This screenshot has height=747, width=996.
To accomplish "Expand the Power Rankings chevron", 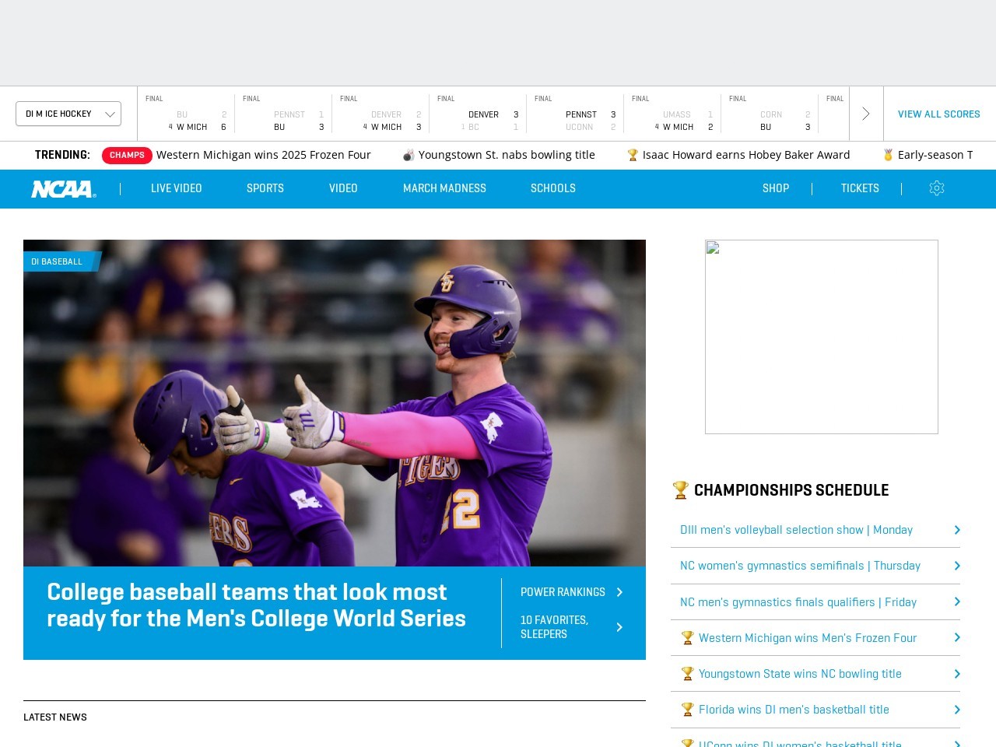I will coord(619,592).
